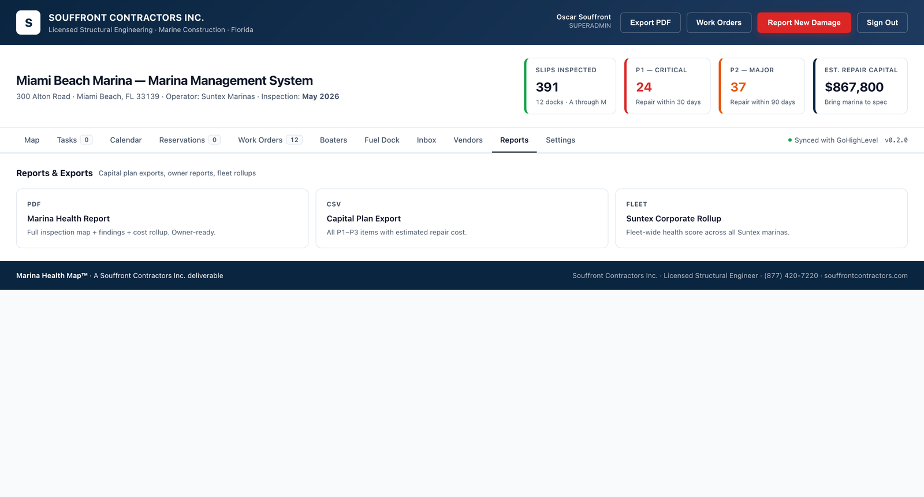Click 'SOUFFRONT CONTRACTORS INC.' company name
The image size is (924, 497).
[126, 18]
